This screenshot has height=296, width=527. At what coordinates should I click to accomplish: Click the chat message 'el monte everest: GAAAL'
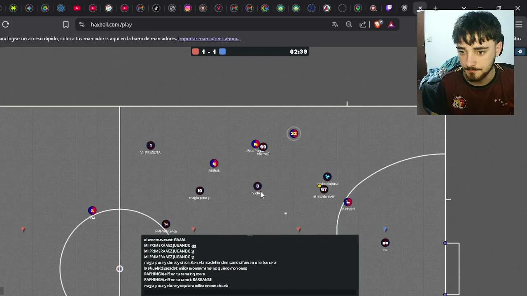pyautogui.click(x=165, y=240)
